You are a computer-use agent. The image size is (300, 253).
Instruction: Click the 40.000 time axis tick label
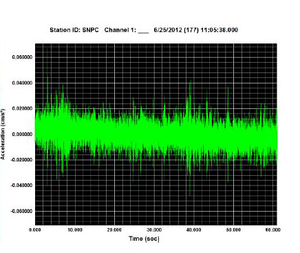pyautogui.click(x=193, y=230)
